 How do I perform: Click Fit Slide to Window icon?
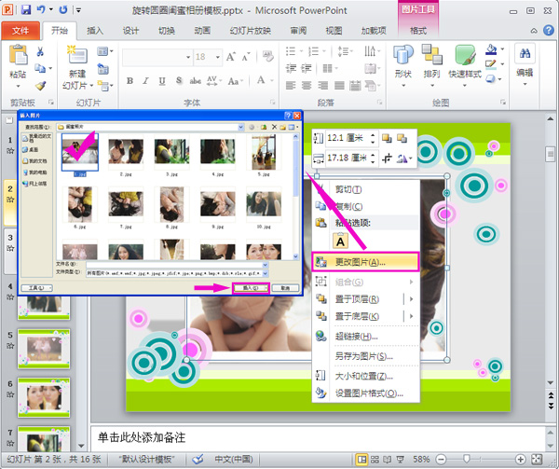tap(537, 460)
